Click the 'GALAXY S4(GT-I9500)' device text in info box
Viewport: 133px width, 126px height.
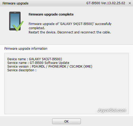[x=46, y=59]
